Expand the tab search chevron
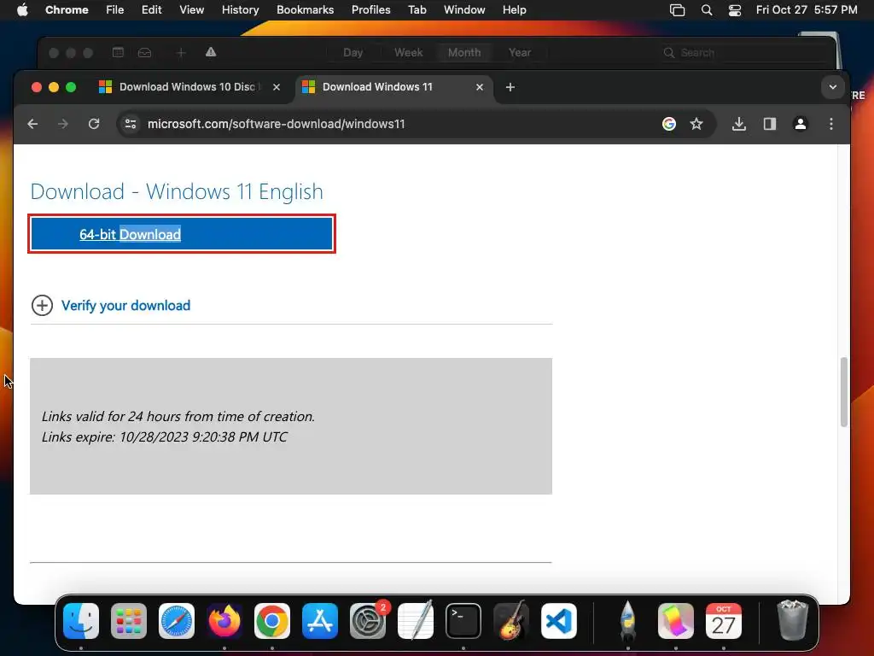 [x=833, y=87]
